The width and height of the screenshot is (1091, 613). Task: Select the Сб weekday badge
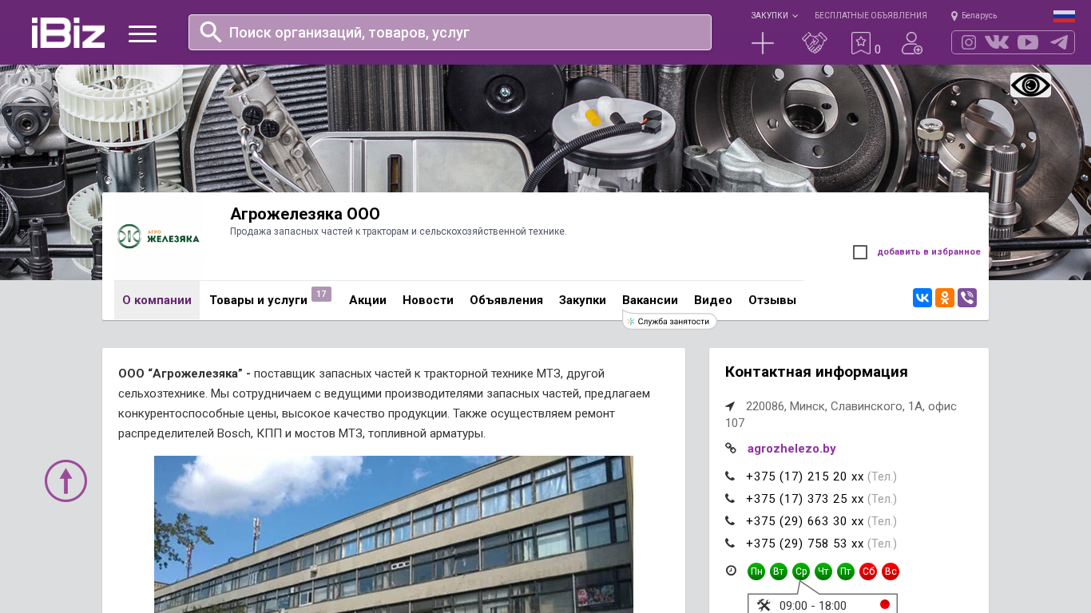868,571
